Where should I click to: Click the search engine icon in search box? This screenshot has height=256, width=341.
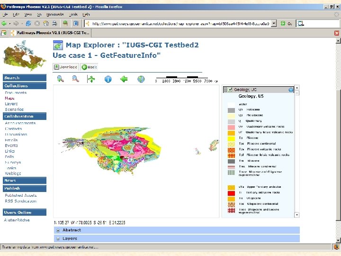[x=300, y=24]
